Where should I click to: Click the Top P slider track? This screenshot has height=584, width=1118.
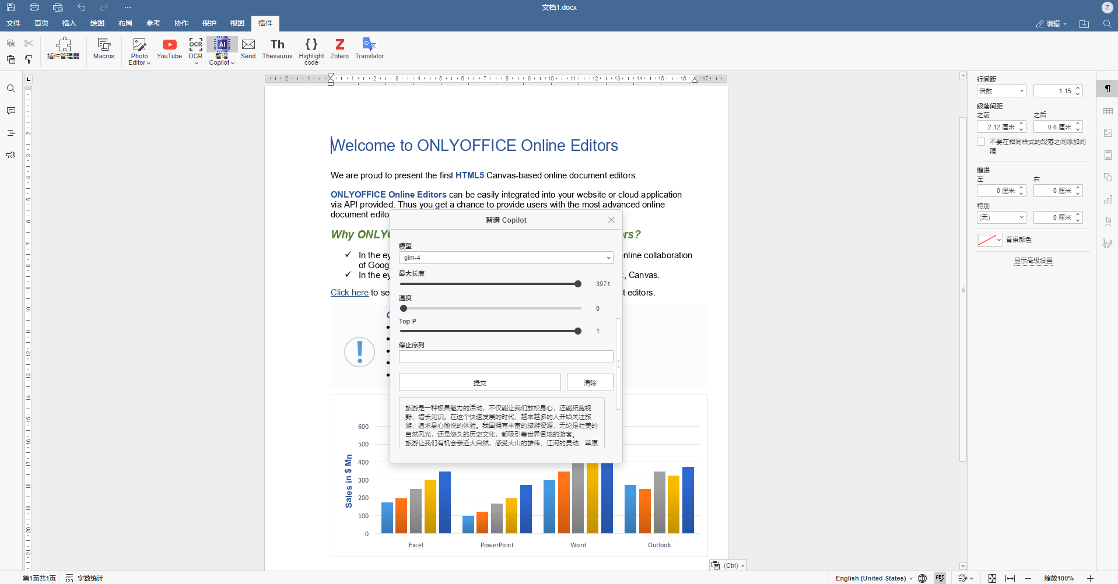click(490, 331)
